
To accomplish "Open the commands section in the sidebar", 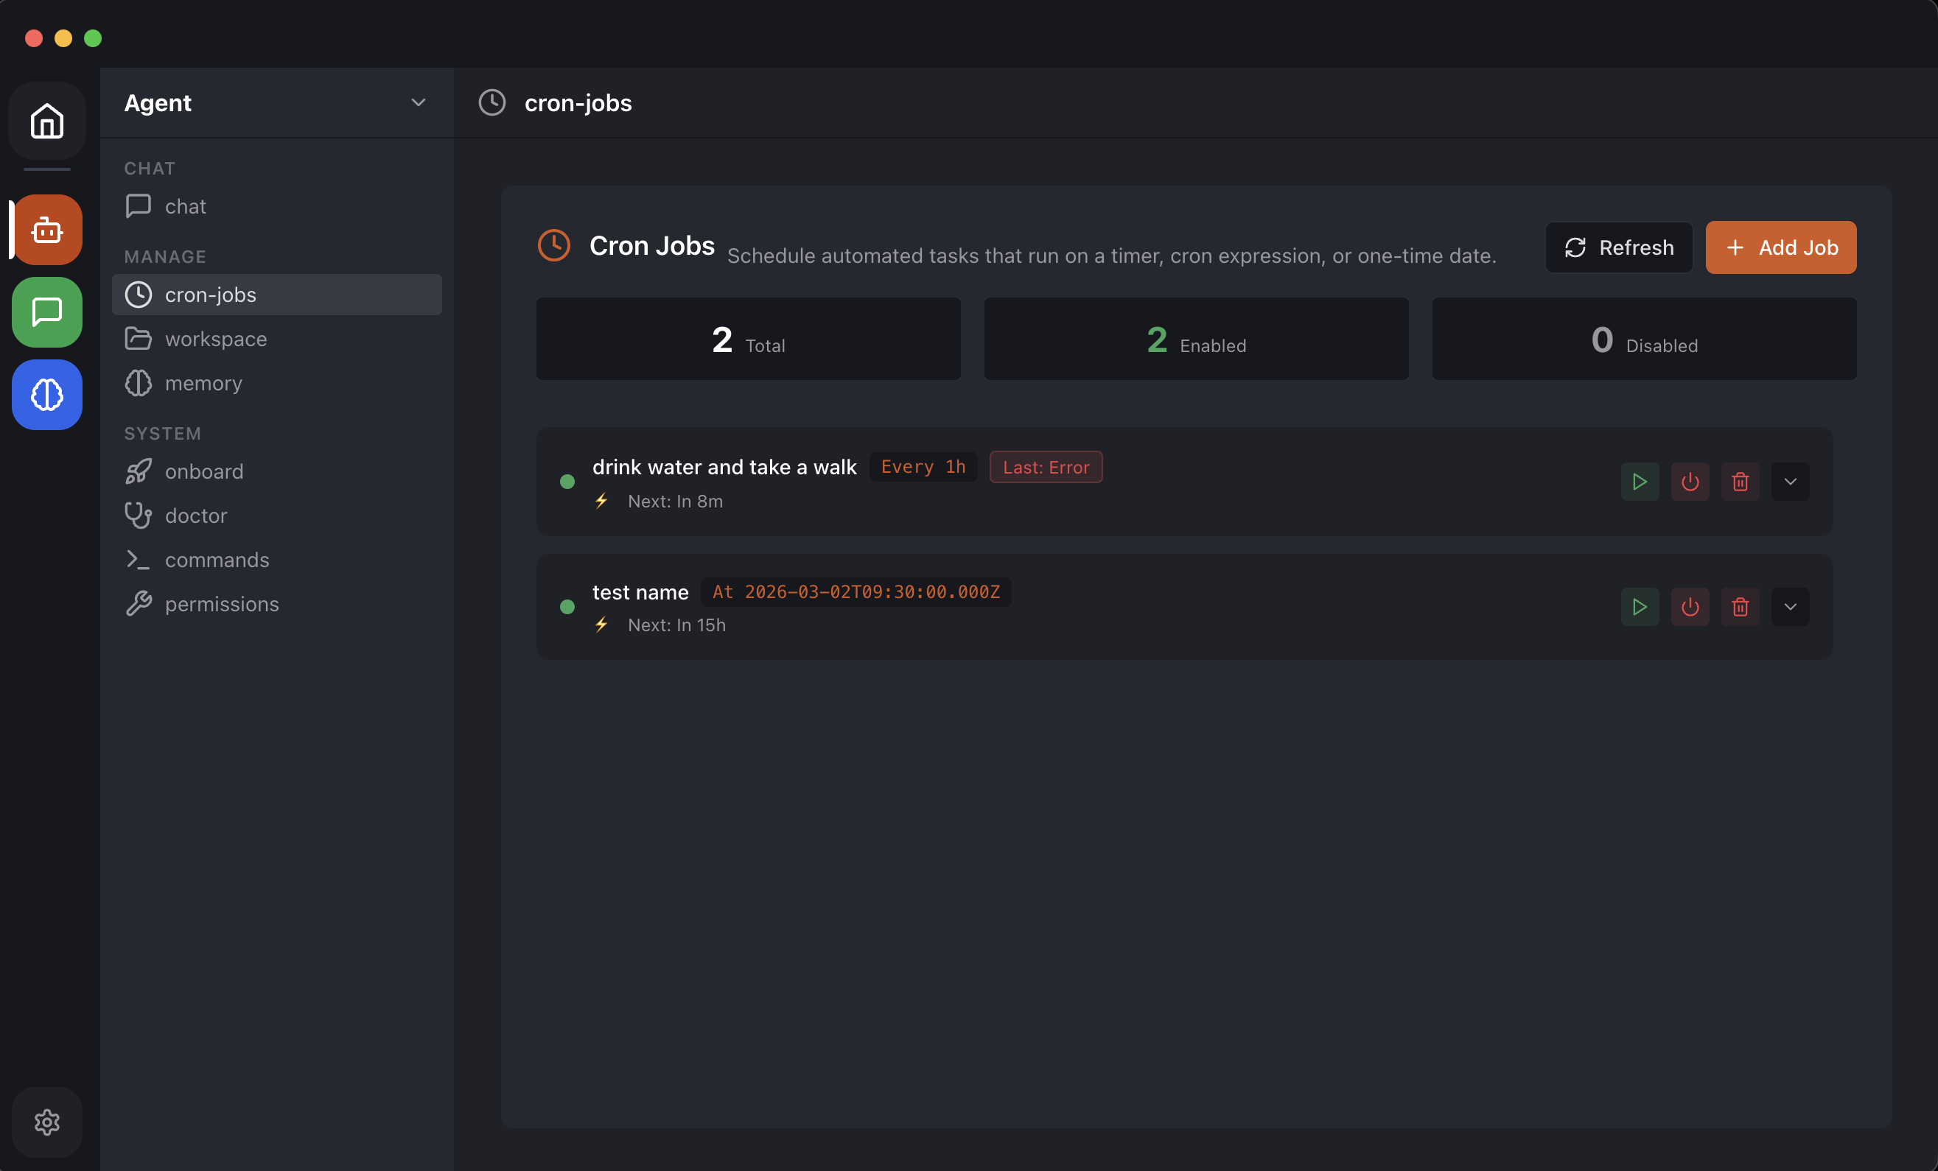I will [217, 560].
